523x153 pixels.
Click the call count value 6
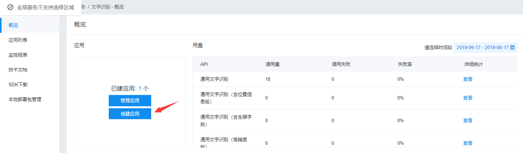[267, 143]
